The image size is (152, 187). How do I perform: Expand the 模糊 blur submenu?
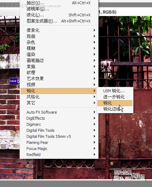pos(59,48)
